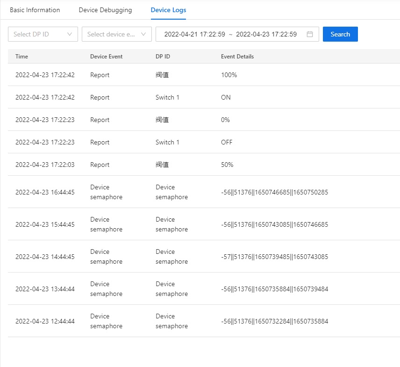400x367 pixels.
Task: Select the Device Logs tab
Action: click(168, 10)
